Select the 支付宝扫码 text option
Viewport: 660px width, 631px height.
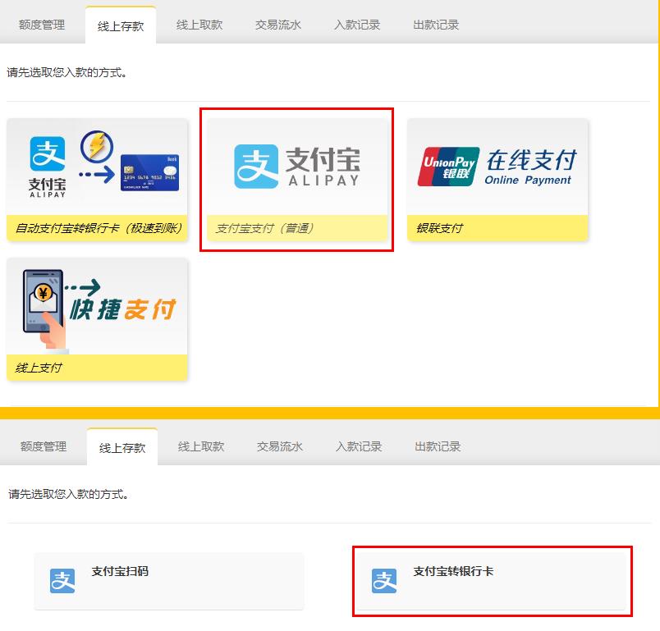pyautogui.click(x=120, y=571)
